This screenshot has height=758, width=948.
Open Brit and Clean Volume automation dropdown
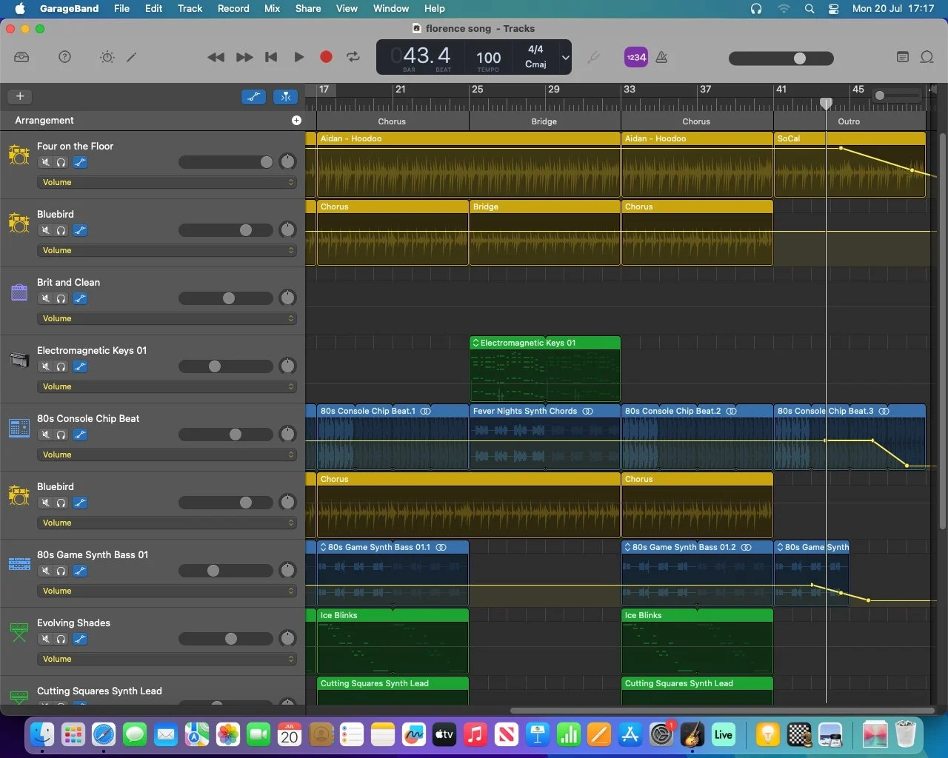click(x=167, y=318)
